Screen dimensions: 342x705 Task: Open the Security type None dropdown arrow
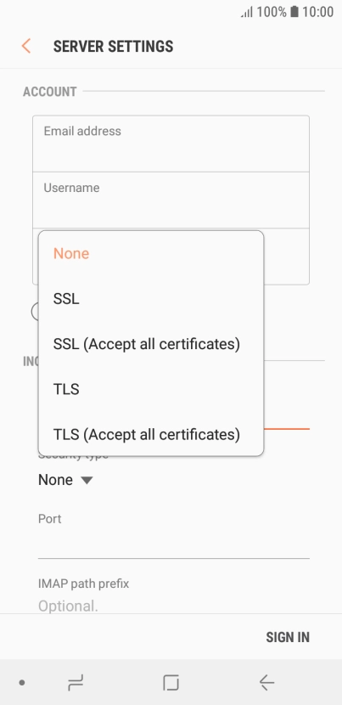(x=87, y=480)
